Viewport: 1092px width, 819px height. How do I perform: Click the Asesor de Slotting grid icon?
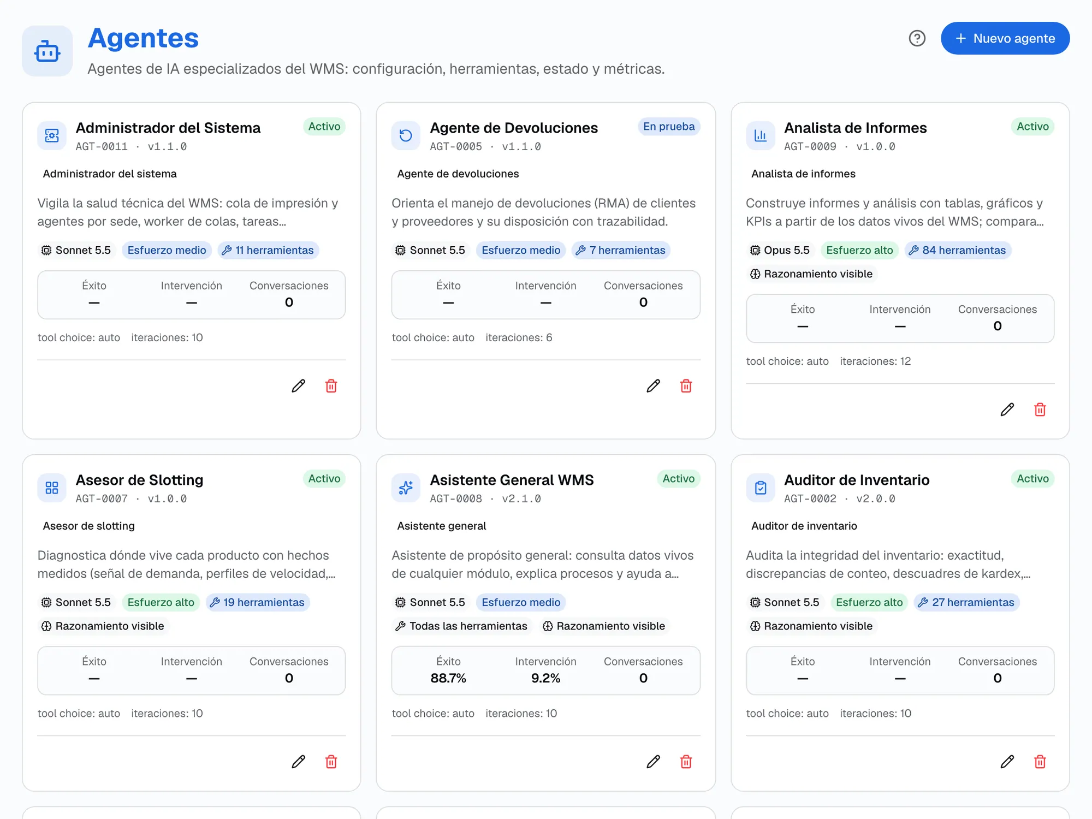coord(52,488)
